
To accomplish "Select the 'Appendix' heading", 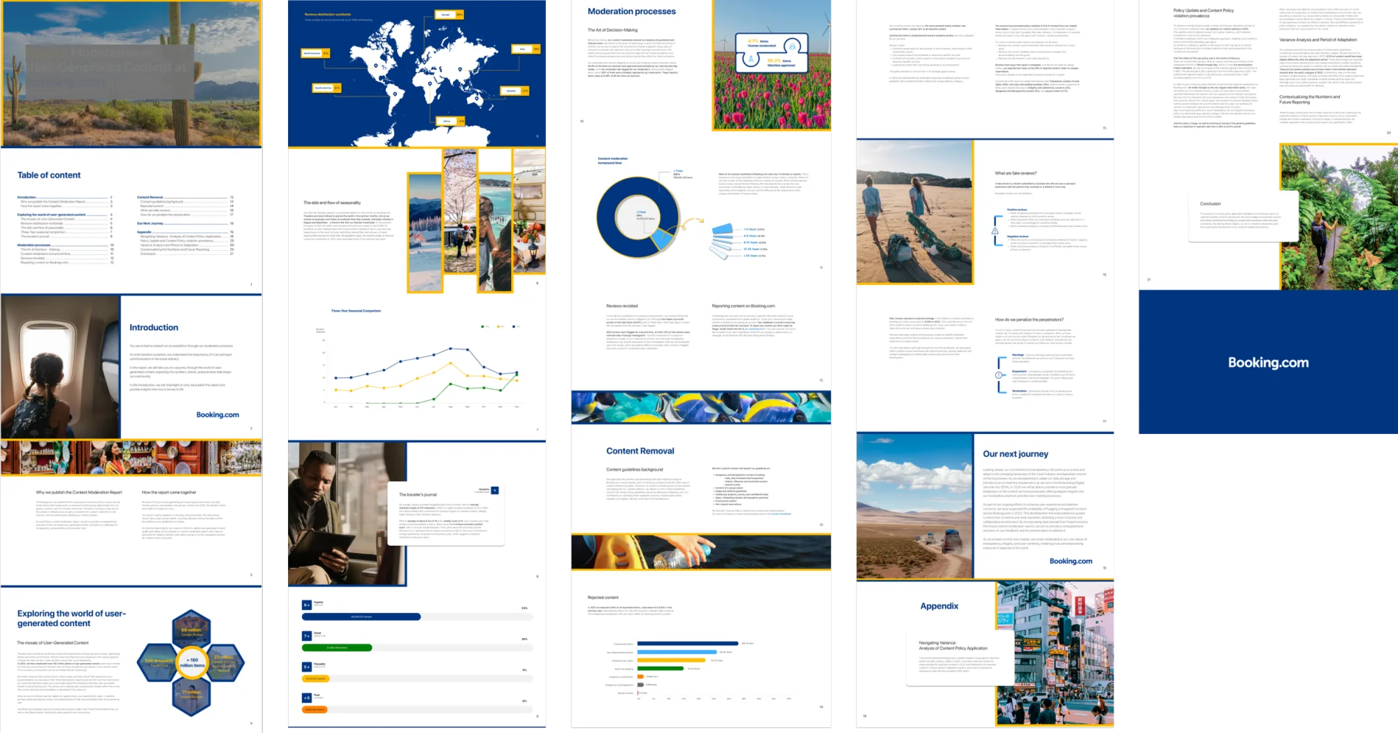I will [x=939, y=607].
